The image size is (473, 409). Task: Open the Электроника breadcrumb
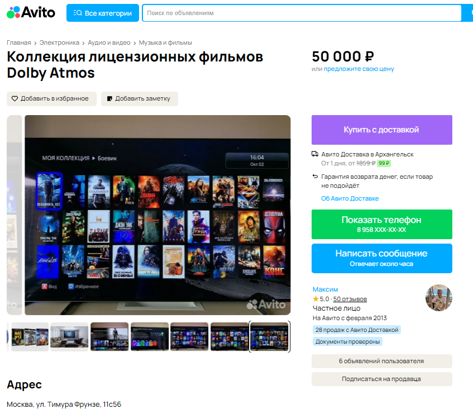pos(59,42)
